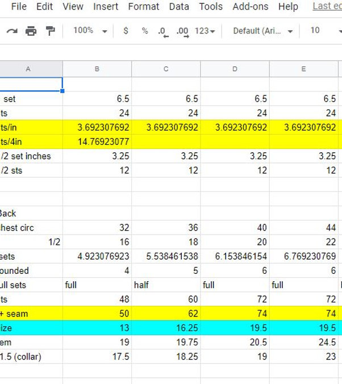Open the Insert menu
Image resolution: width=342 pixels, height=384 pixels.
click(106, 6)
